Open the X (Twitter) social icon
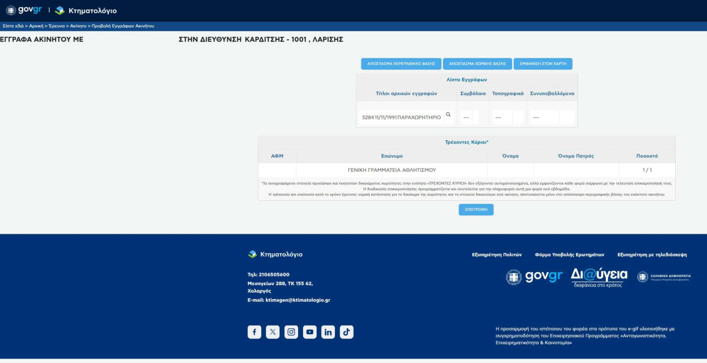Image resolution: width=707 pixels, height=363 pixels. pos(273,332)
